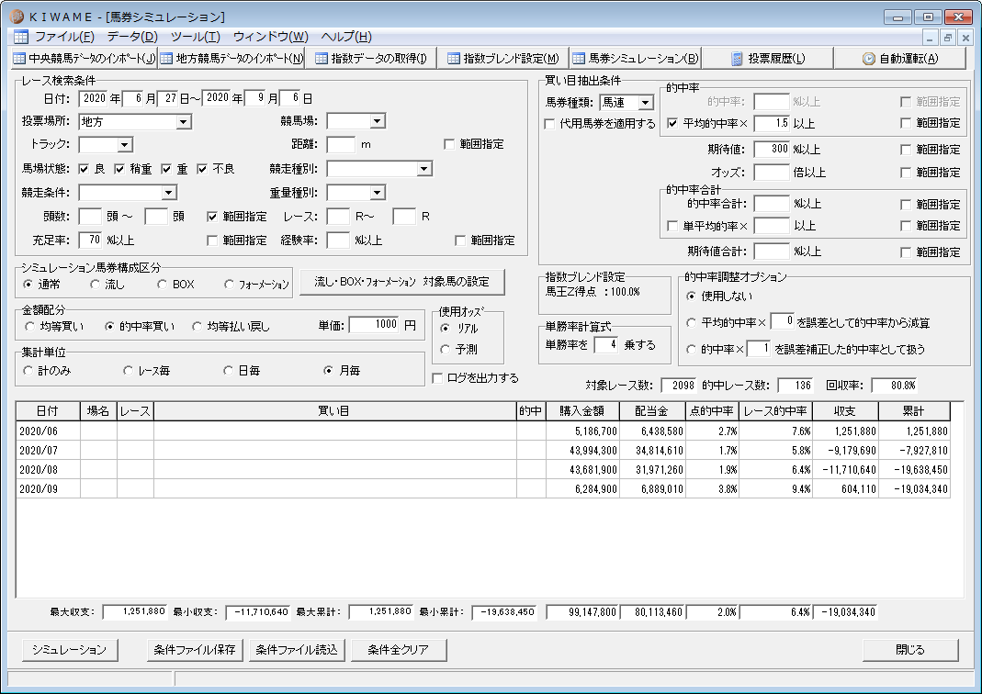Open the ウィンドウ menu
The height and width of the screenshot is (694, 982).
point(271,37)
